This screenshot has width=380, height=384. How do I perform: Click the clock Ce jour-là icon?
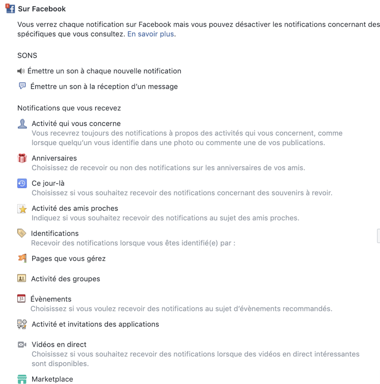[22, 183]
